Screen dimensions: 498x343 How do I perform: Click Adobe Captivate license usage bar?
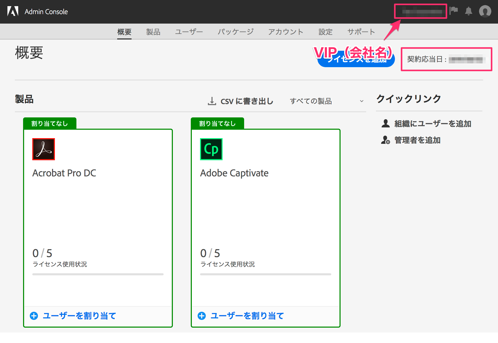point(266,274)
